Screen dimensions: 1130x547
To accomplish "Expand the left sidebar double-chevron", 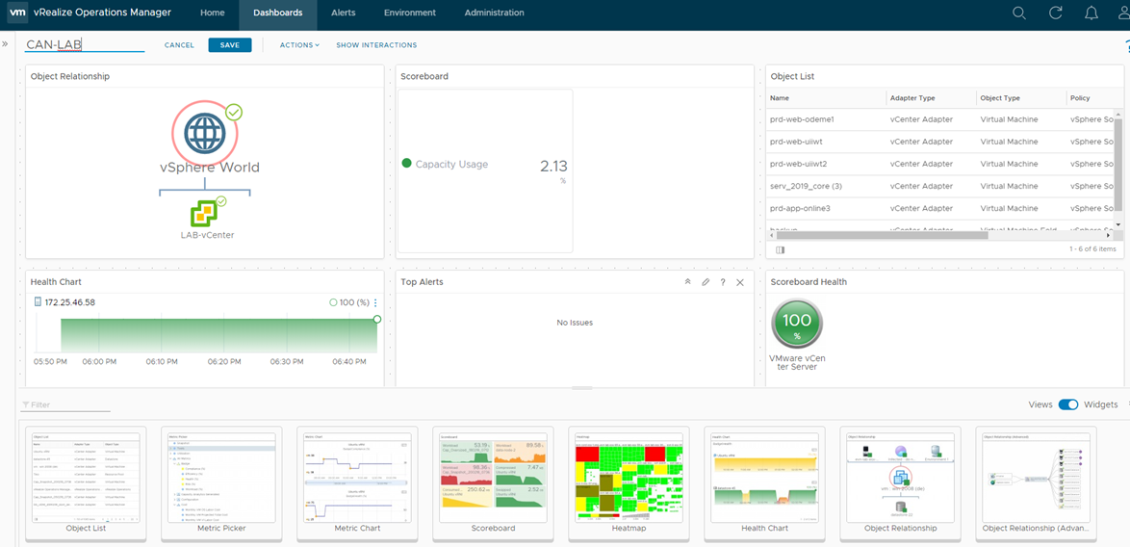I will (x=5, y=44).
